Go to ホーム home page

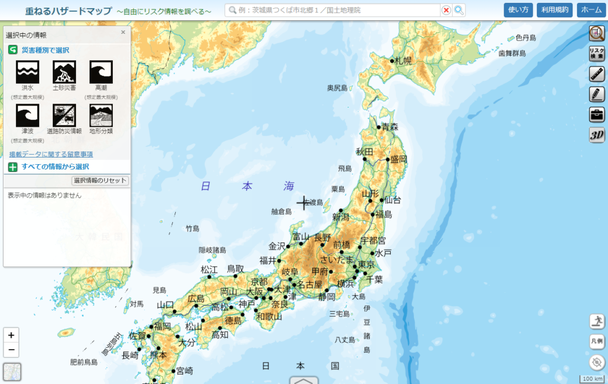pos(591,10)
